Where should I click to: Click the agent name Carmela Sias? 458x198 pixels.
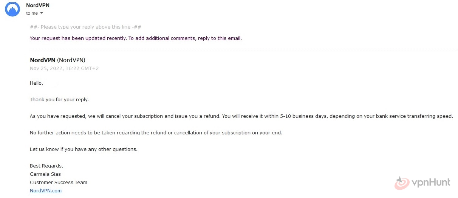45,174
